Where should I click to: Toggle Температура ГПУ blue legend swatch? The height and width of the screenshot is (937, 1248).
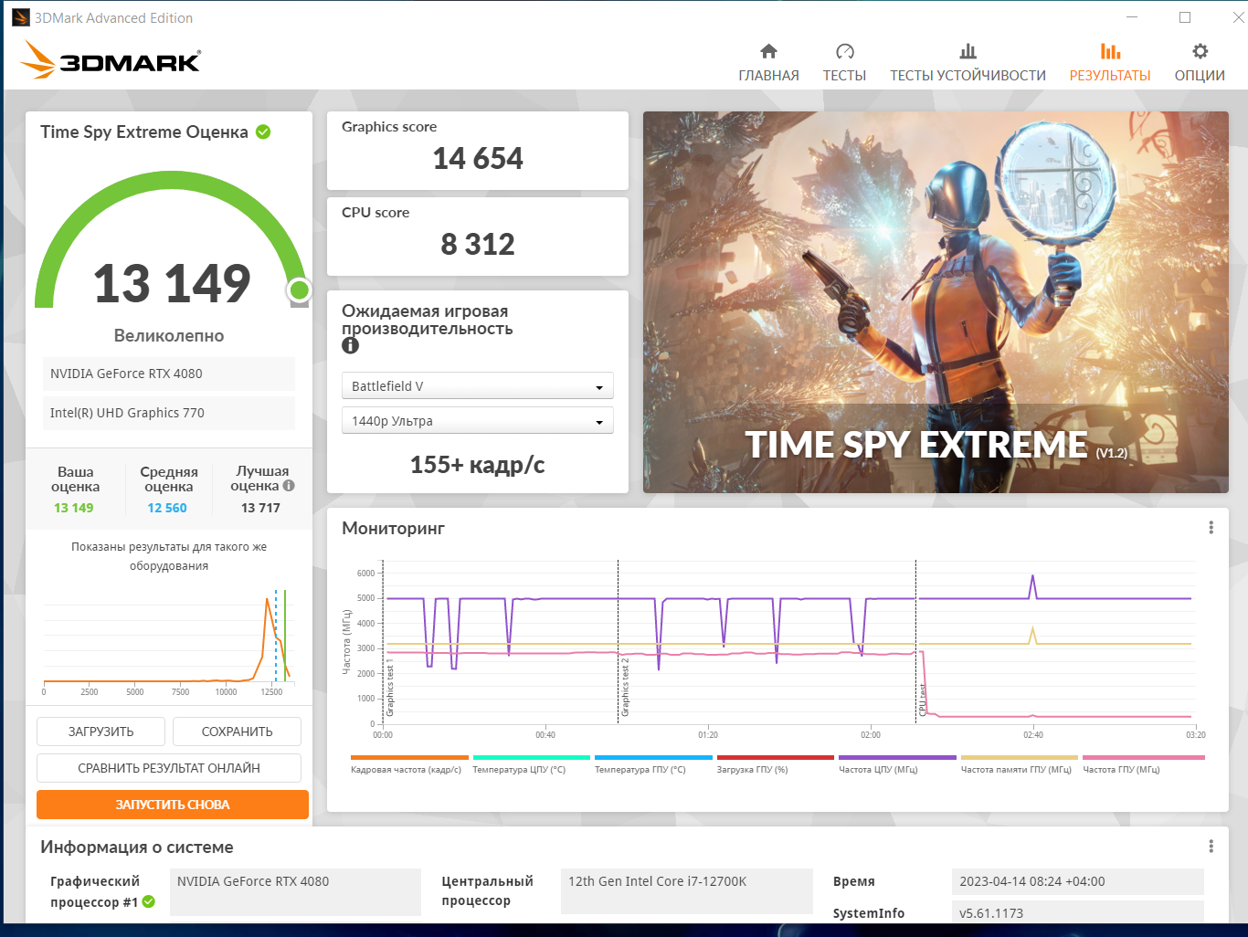tap(653, 757)
